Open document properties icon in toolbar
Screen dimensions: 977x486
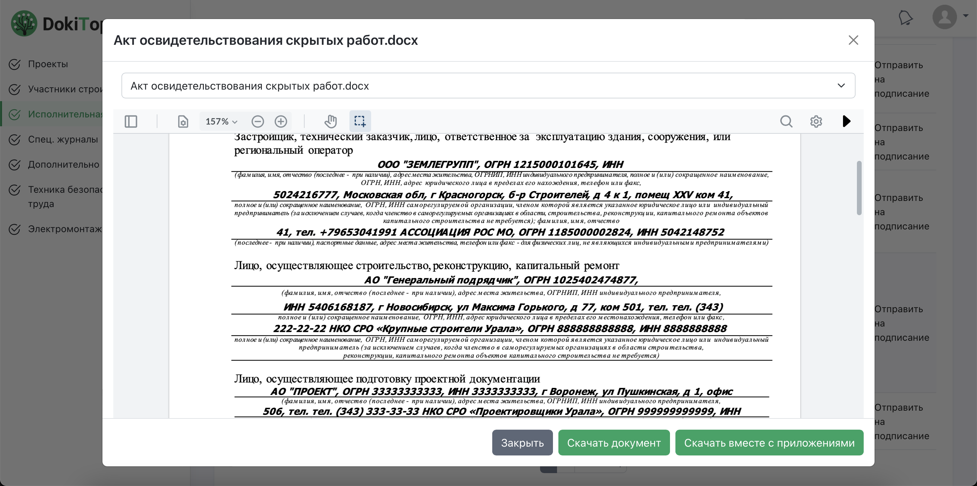pyautogui.click(x=183, y=121)
